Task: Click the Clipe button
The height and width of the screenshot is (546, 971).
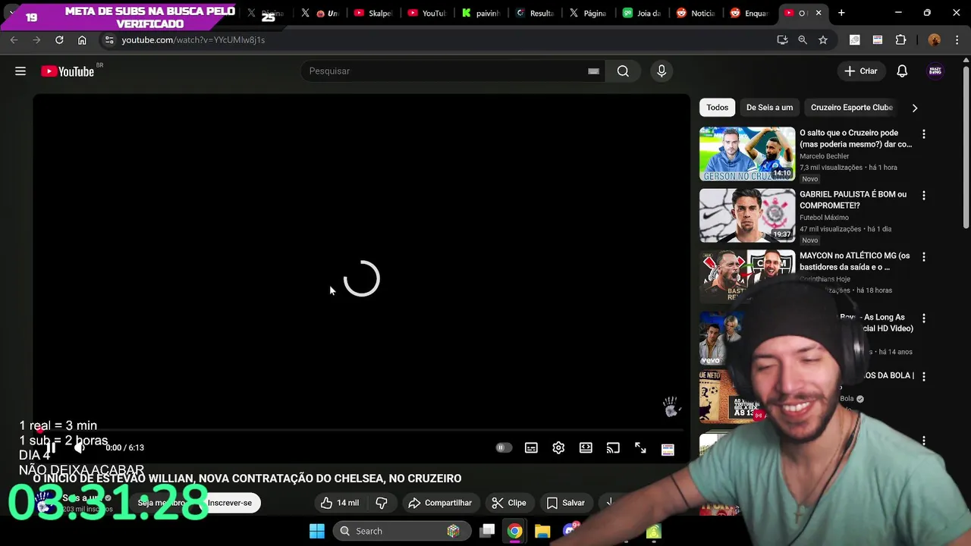Action: click(509, 503)
